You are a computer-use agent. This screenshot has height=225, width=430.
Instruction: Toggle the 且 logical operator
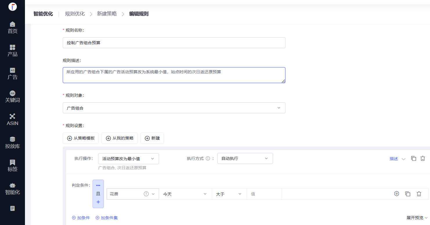(98, 194)
